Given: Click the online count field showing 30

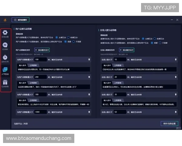Looking at the screenshot, I should [x=120, y=94].
